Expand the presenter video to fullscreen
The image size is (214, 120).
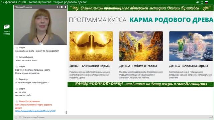coord(58,7)
